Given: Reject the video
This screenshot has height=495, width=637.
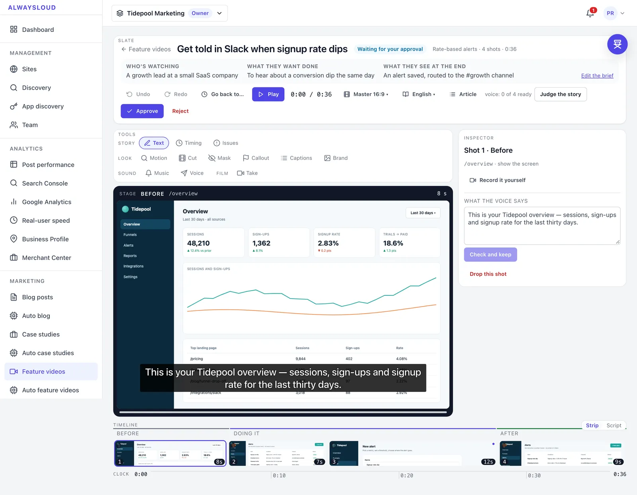Looking at the screenshot, I should pyautogui.click(x=180, y=111).
